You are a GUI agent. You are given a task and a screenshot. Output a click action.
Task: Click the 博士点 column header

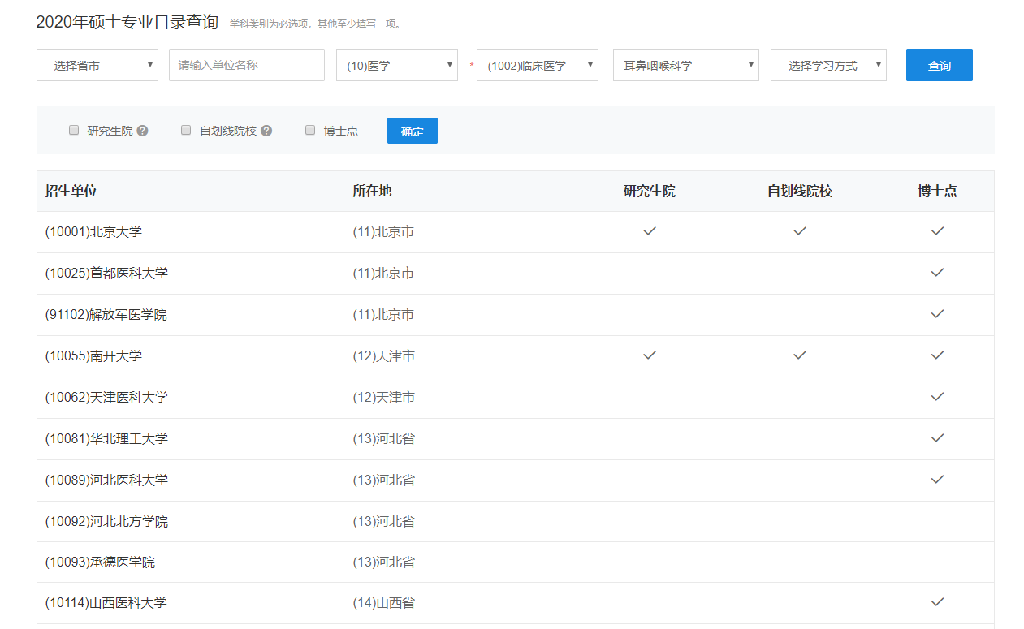(x=938, y=192)
